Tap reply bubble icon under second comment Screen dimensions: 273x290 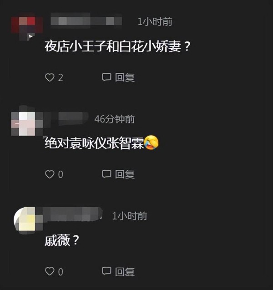point(106,174)
